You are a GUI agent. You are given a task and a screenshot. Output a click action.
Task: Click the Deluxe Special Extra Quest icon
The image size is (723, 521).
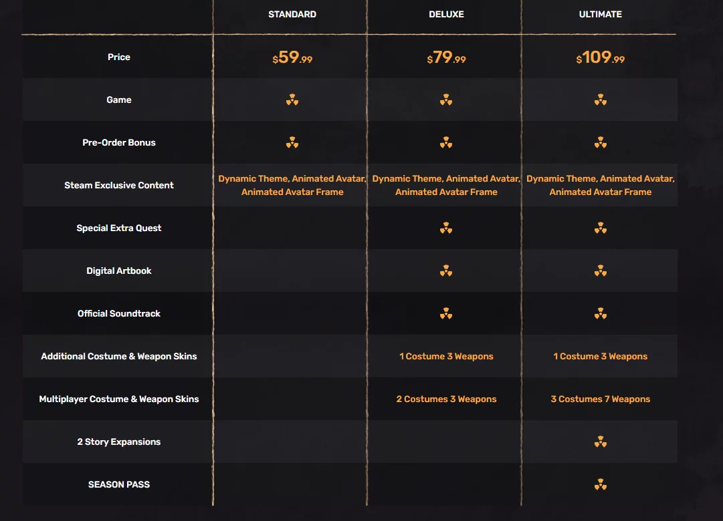446,228
